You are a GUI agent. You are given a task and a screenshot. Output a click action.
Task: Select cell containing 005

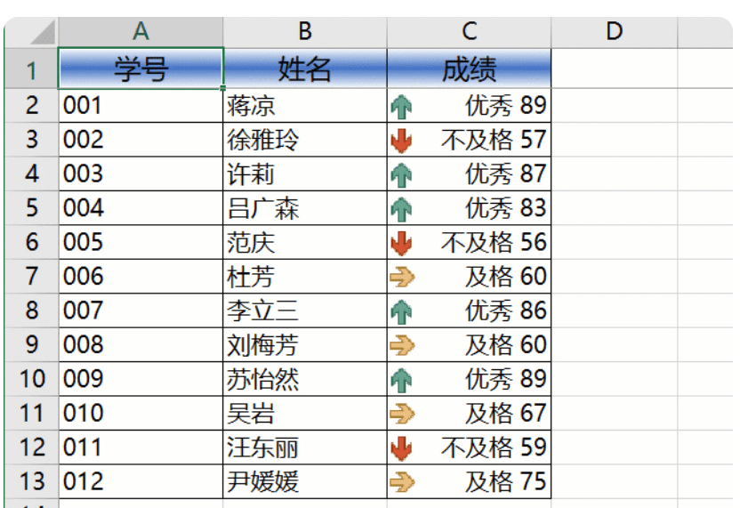coord(141,242)
